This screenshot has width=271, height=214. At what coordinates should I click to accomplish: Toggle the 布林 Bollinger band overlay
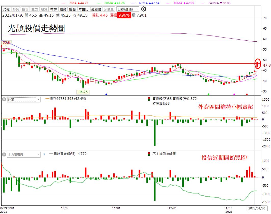pos(53,9)
